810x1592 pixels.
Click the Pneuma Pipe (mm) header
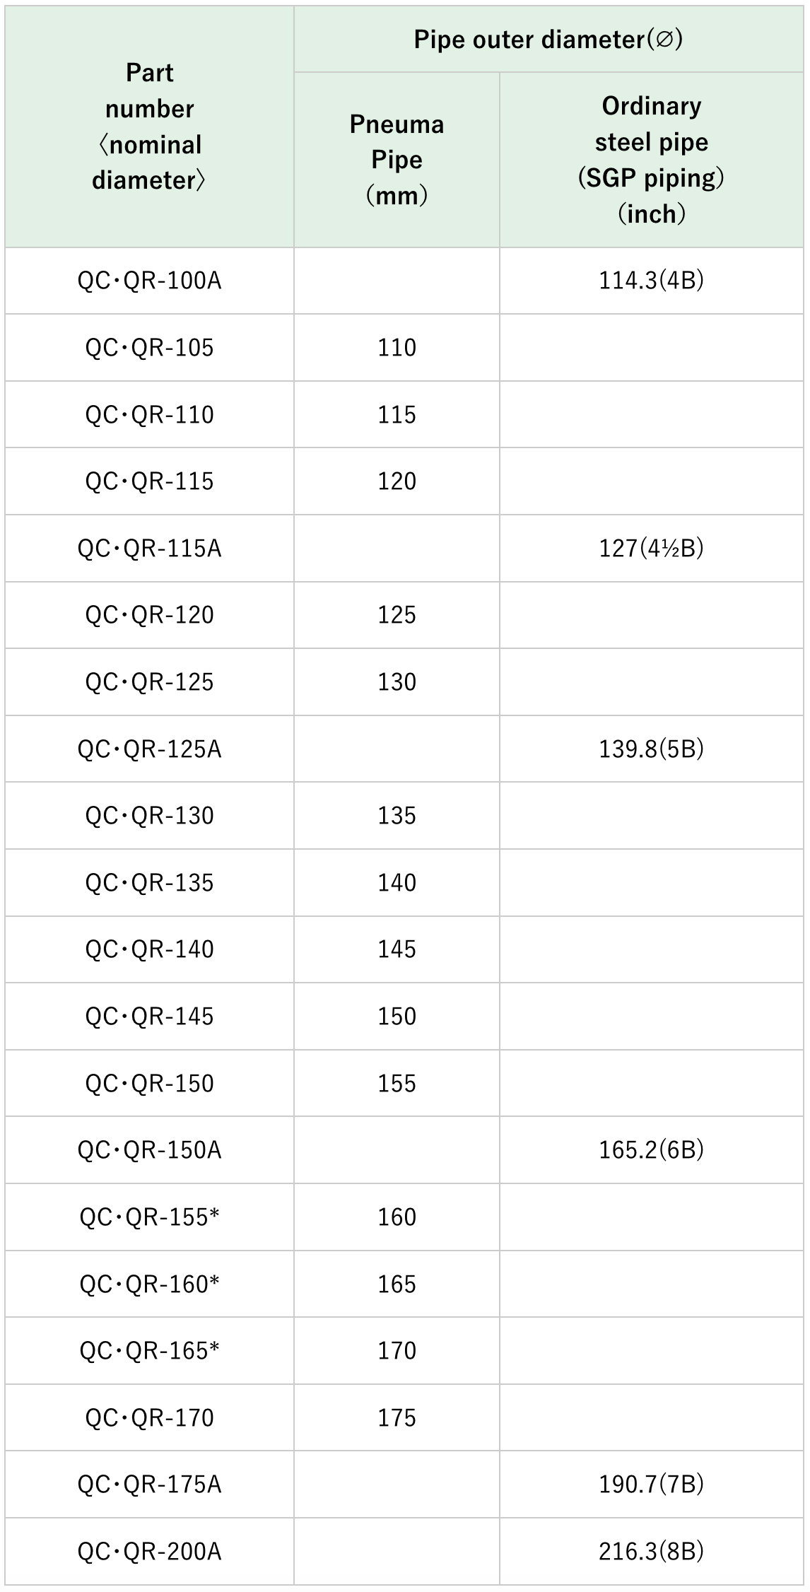pyautogui.click(x=397, y=160)
